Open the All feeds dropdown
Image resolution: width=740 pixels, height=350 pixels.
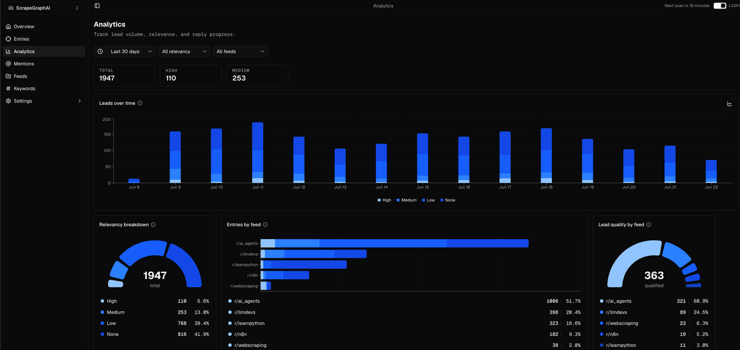click(x=240, y=52)
